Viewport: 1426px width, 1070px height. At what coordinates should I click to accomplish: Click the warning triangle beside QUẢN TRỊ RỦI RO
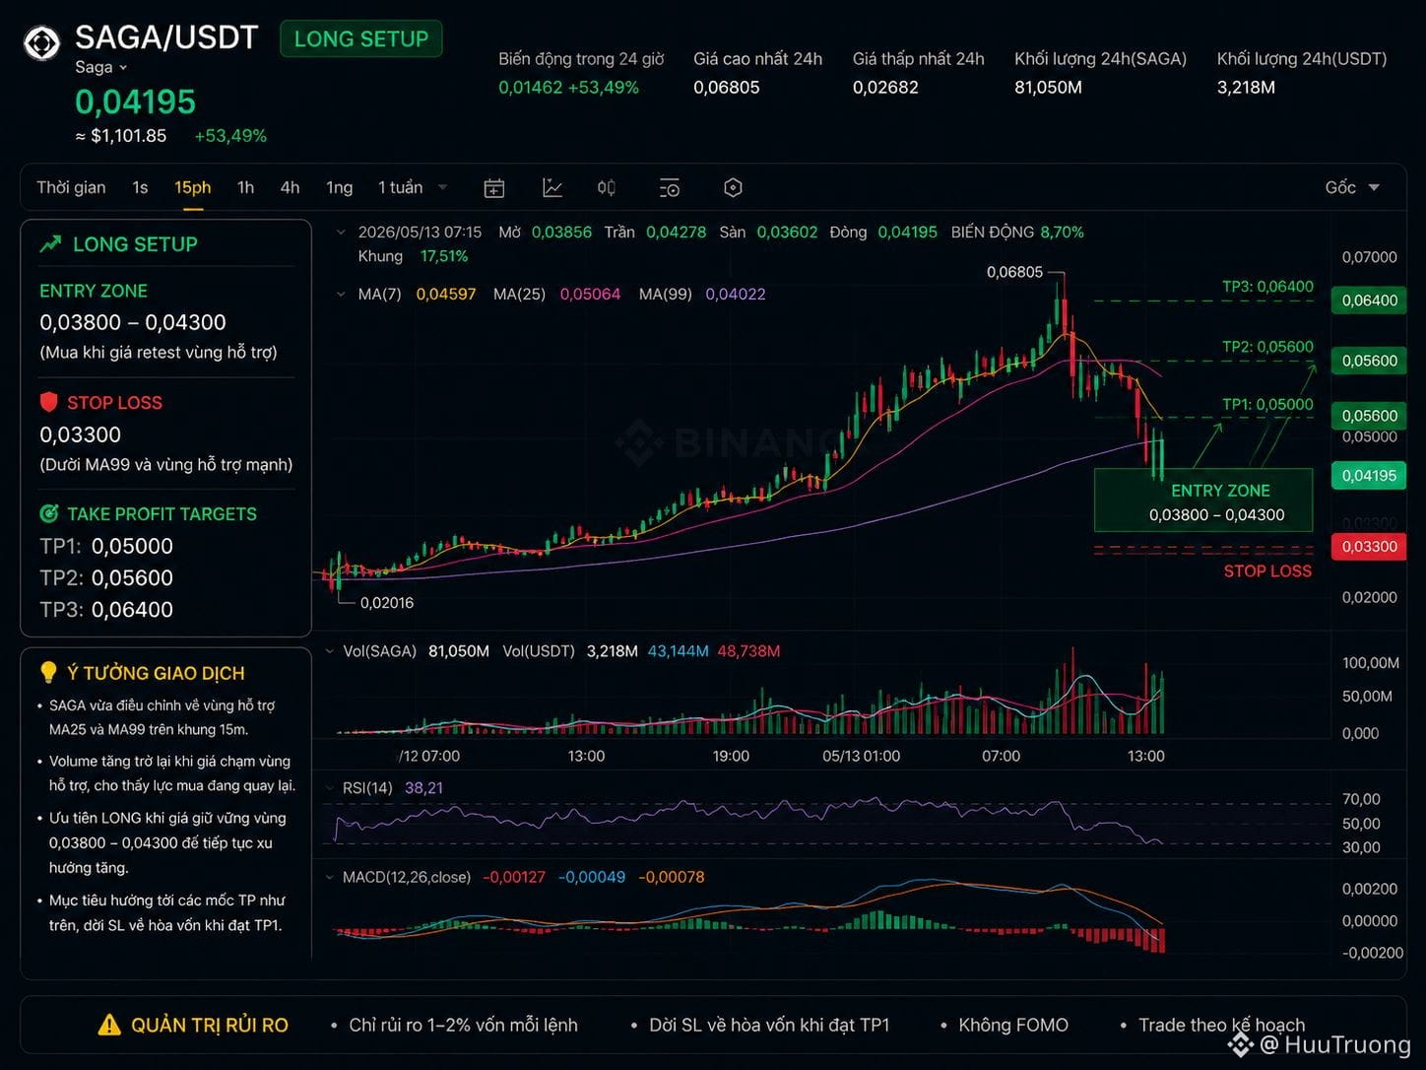(109, 1025)
